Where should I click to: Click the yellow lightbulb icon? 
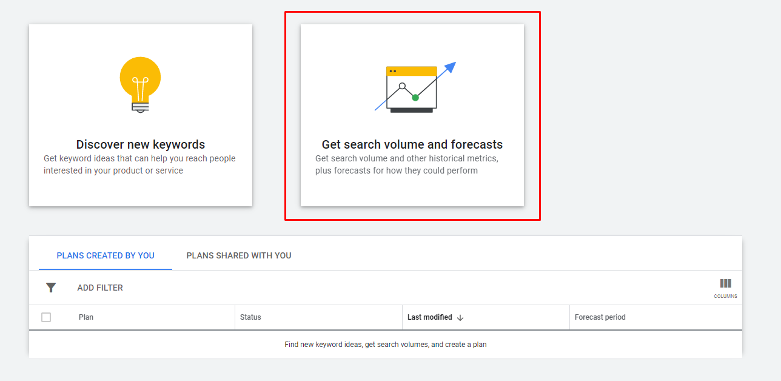(140, 84)
